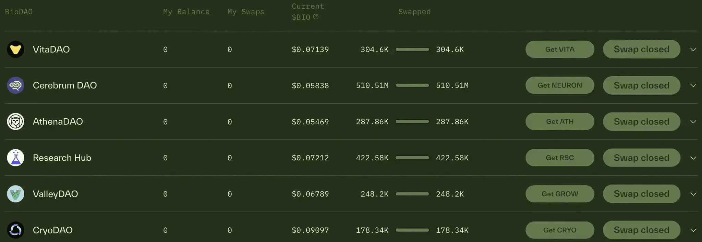
Task: Expand the CryoDAO row chevron
Action: click(693, 230)
